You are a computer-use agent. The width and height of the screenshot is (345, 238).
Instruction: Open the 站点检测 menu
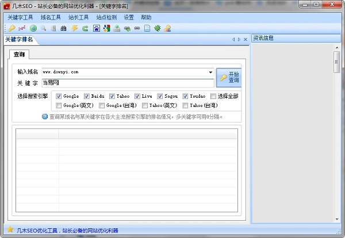coord(107,17)
